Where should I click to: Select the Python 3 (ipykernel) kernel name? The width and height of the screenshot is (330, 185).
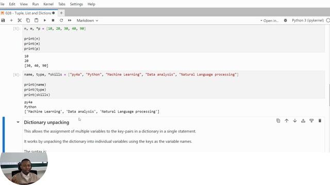(x=308, y=21)
